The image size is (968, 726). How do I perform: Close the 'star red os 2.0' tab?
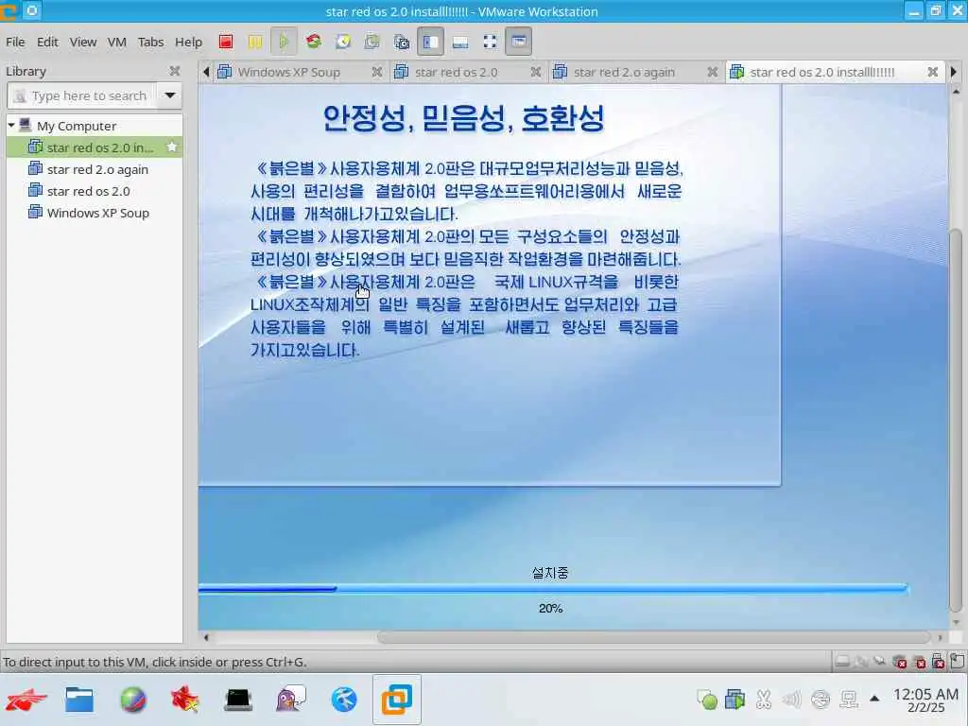[x=536, y=72]
